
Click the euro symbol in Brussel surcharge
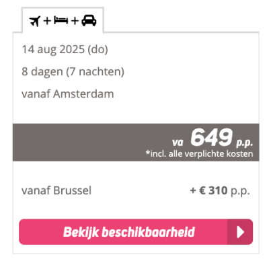(202, 191)
